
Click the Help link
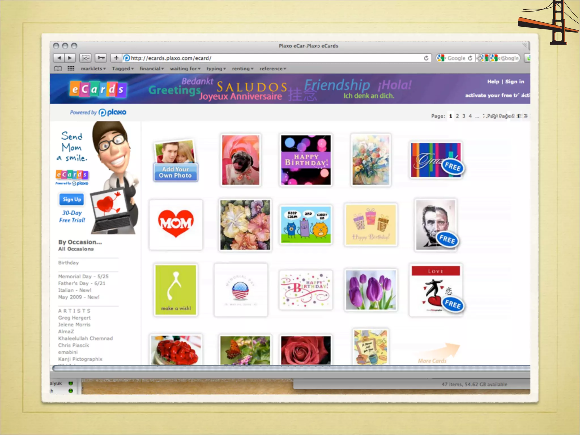click(493, 82)
